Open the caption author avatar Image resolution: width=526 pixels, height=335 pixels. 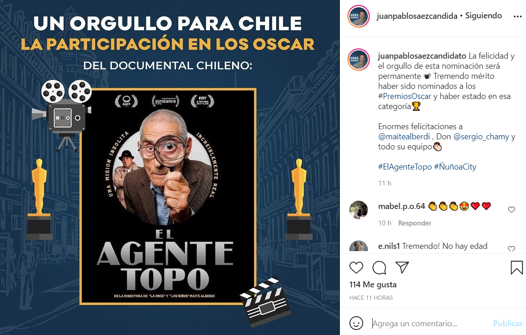[x=359, y=60]
